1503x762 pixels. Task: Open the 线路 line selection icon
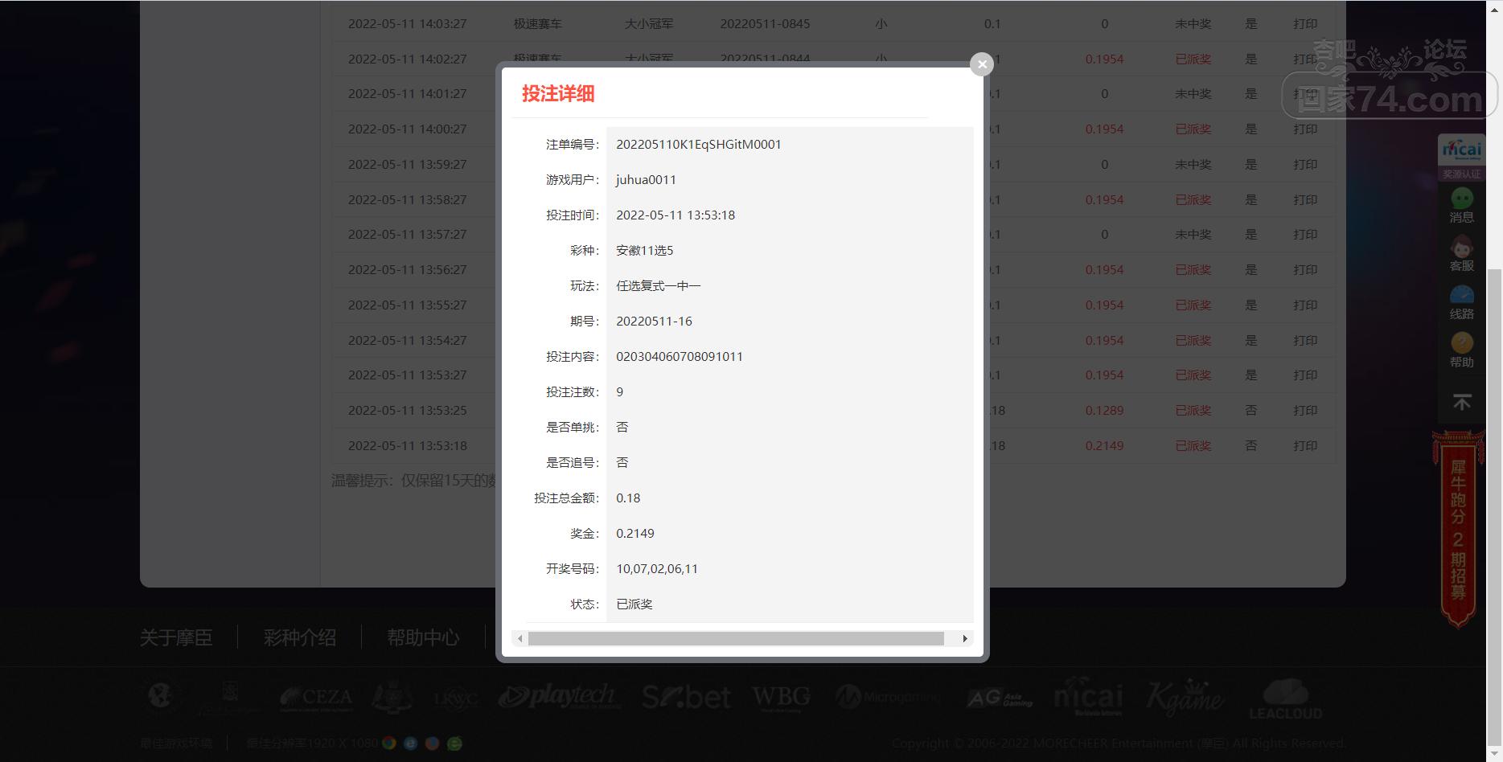pyautogui.click(x=1461, y=302)
